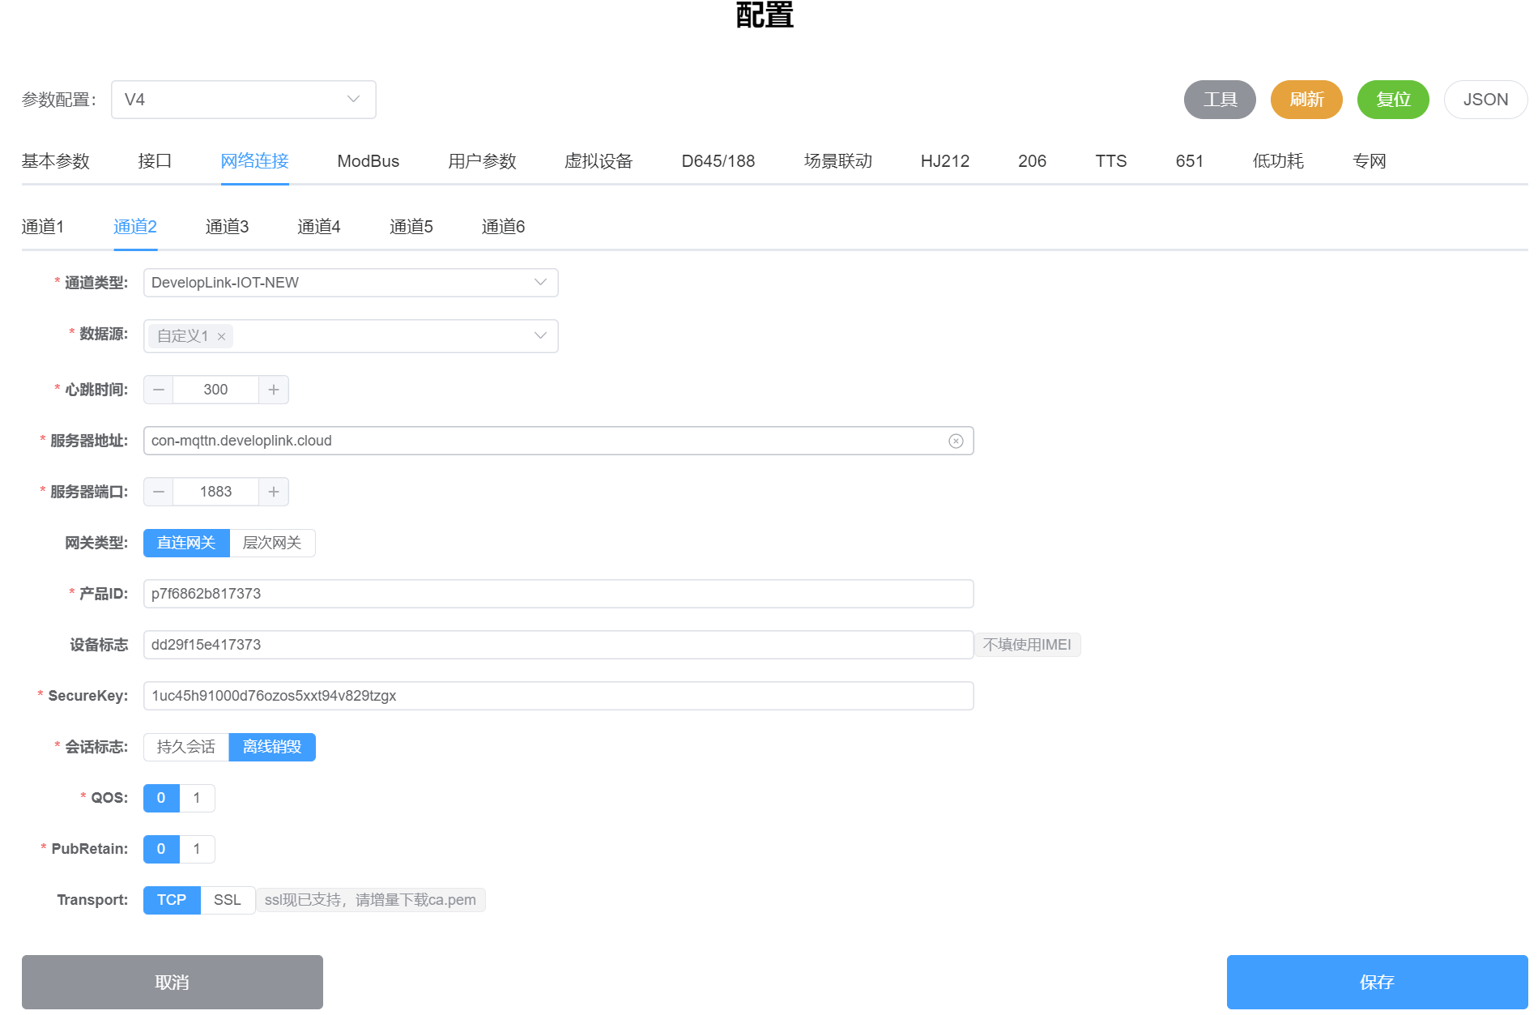
Task: Go to the 用户参数 tab
Action: pyautogui.click(x=482, y=161)
